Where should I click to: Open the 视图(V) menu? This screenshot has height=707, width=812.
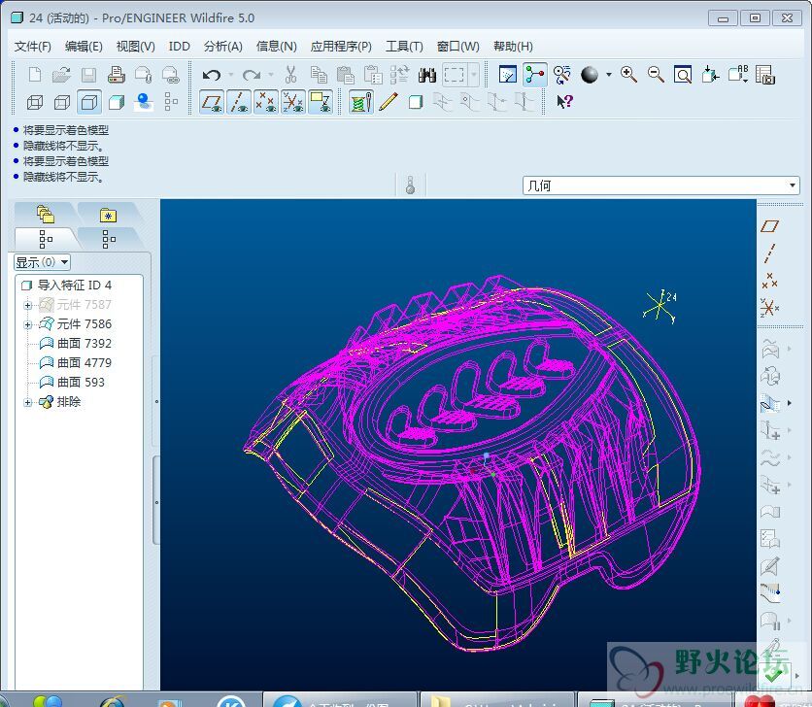pos(135,47)
